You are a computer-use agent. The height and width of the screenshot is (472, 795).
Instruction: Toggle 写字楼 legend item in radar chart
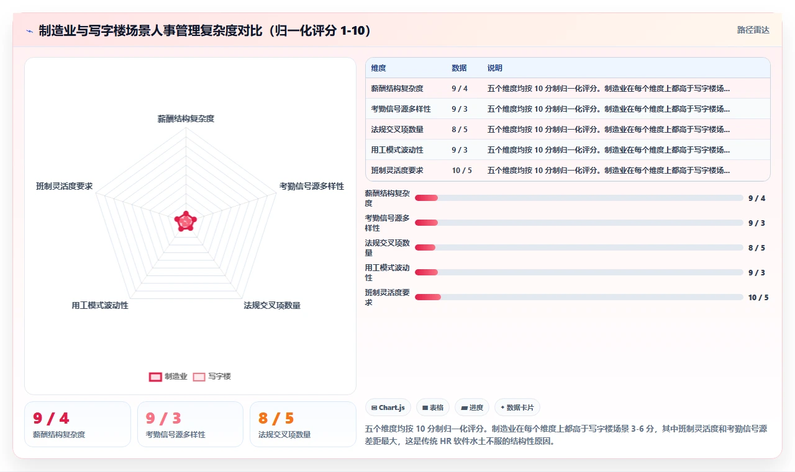[212, 376]
